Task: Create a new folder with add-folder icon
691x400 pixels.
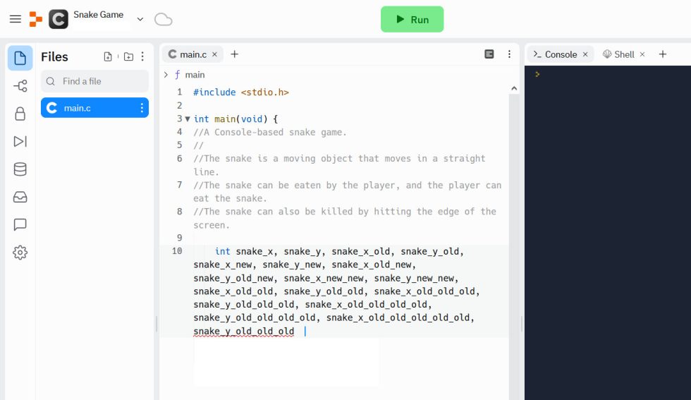Action: point(128,56)
